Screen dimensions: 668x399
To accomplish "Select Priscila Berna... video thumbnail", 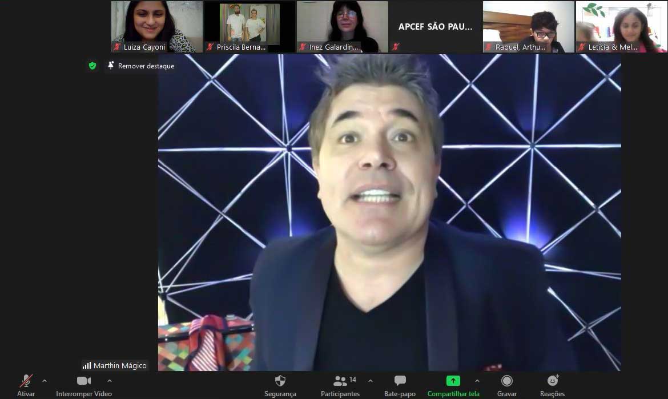I will (x=250, y=27).
